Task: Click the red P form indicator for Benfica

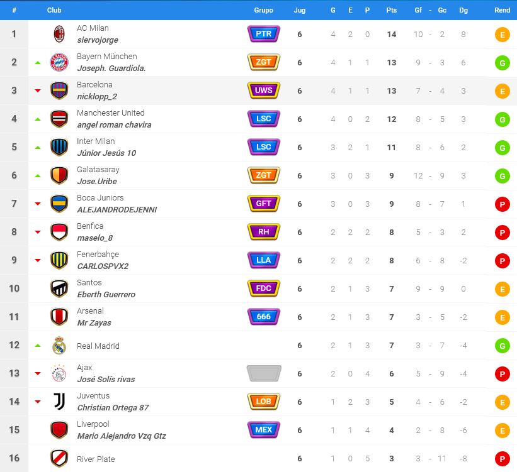Action: [x=502, y=233]
